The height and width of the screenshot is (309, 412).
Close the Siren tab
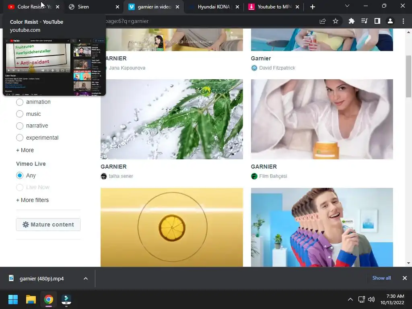point(117,7)
